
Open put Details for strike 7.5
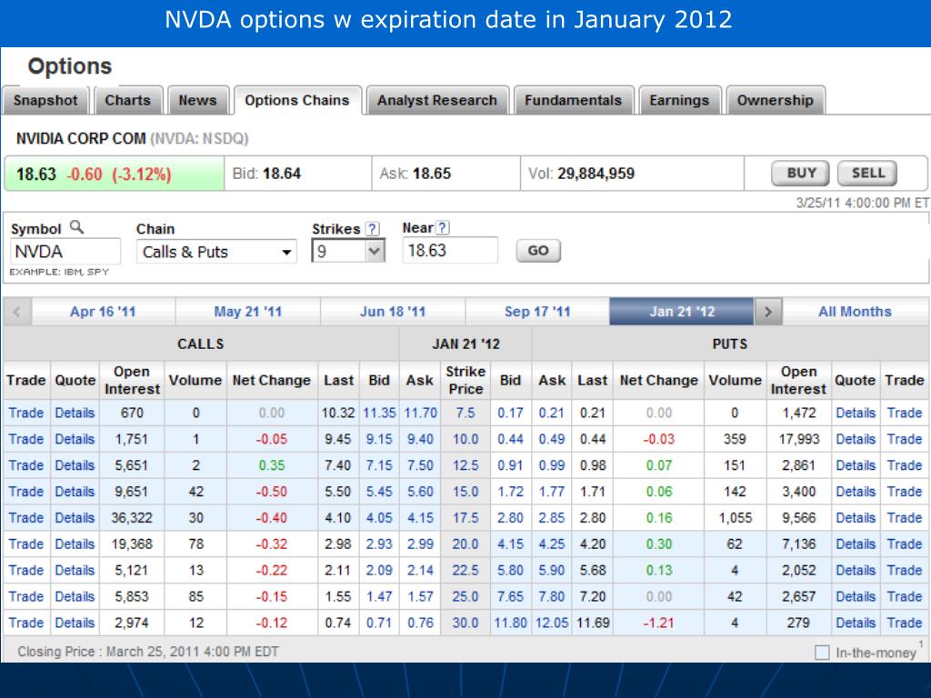click(856, 414)
